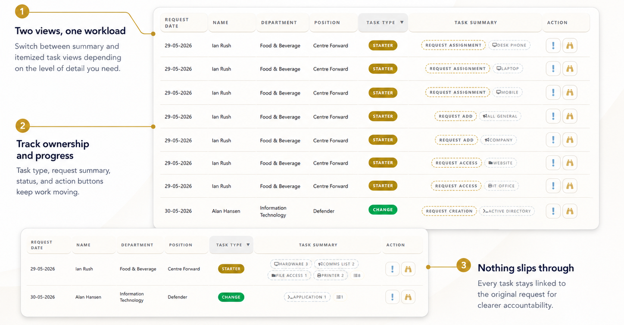Sort by Name header in the eight-row table
Image resolution: width=624 pixels, height=325 pixels.
[232, 23]
